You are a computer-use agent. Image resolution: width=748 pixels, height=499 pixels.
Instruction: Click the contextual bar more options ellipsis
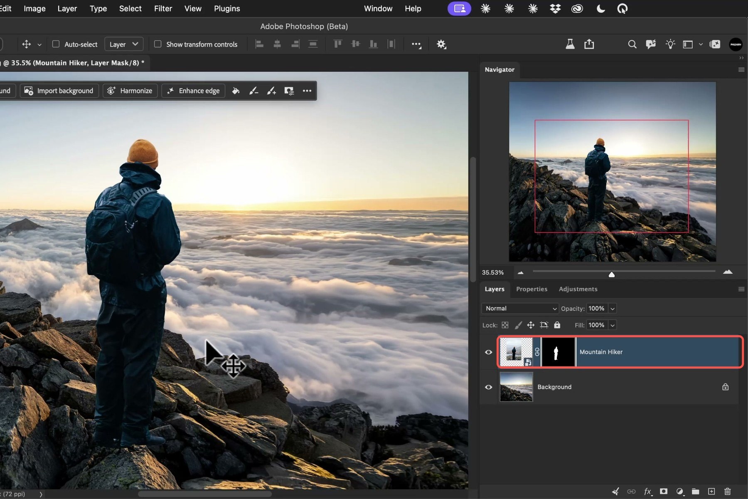(x=307, y=91)
